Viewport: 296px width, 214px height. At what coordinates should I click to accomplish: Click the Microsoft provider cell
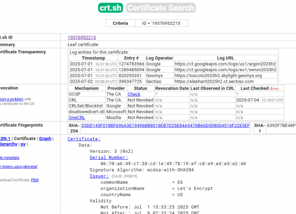tap(116, 112)
